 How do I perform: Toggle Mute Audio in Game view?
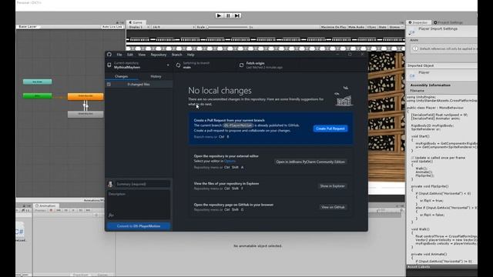(x=356, y=27)
